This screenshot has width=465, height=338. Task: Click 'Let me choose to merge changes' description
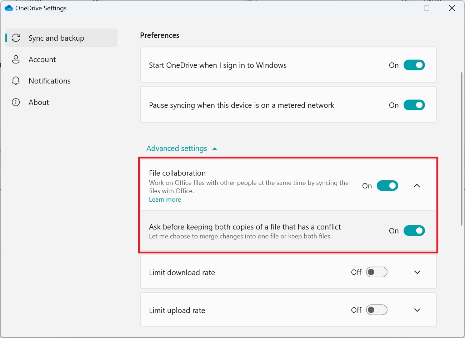pos(240,236)
